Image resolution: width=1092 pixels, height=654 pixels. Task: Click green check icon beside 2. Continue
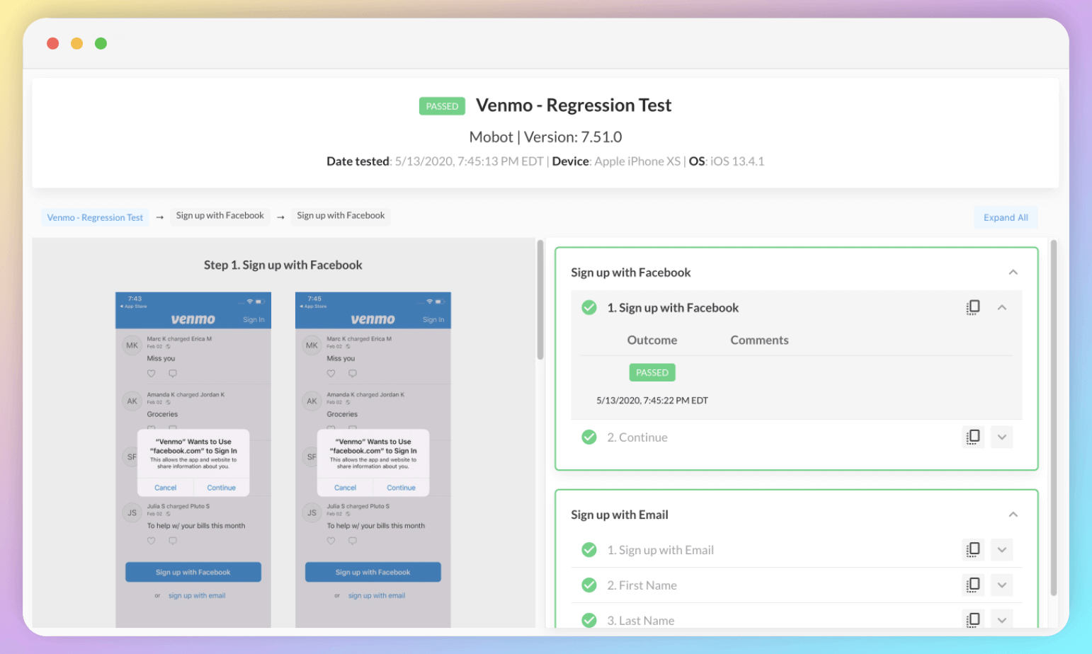click(x=588, y=437)
